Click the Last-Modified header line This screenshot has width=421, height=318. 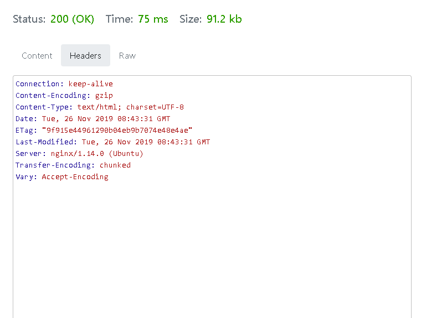(113, 142)
